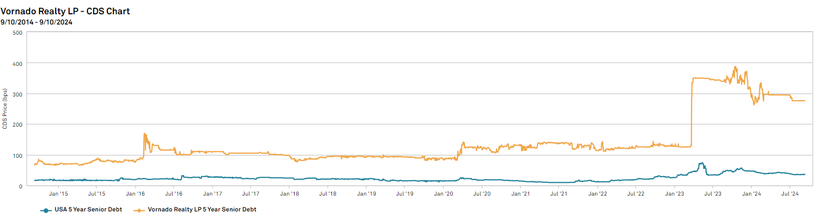Click the 0 y-axis value label
This screenshot has width=818, height=215.
click(x=20, y=186)
